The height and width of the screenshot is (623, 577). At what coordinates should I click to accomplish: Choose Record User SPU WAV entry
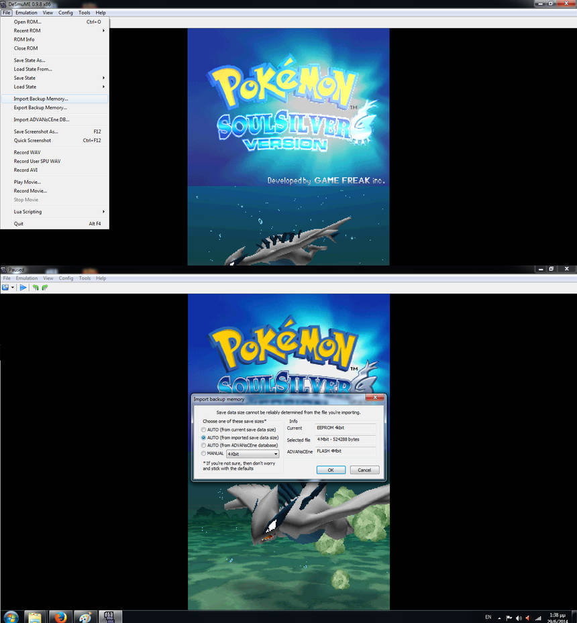[x=55, y=161]
